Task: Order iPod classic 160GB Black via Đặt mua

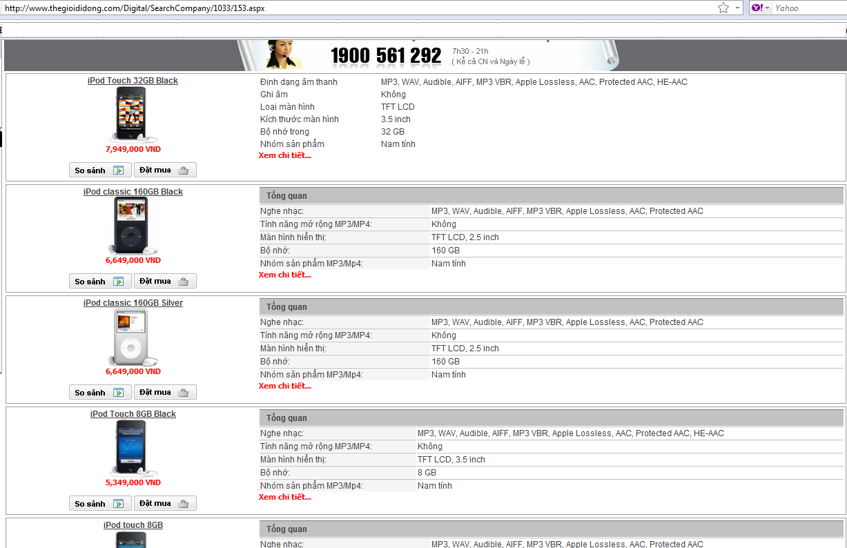Action: tap(165, 281)
